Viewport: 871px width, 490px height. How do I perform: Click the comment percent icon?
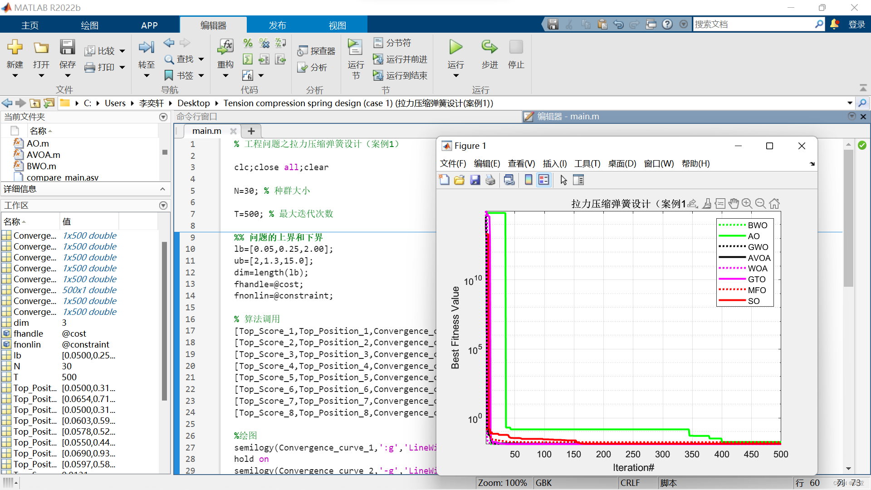coord(248,43)
